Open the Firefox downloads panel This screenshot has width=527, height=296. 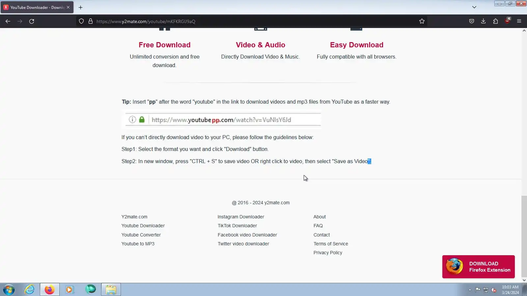484,21
